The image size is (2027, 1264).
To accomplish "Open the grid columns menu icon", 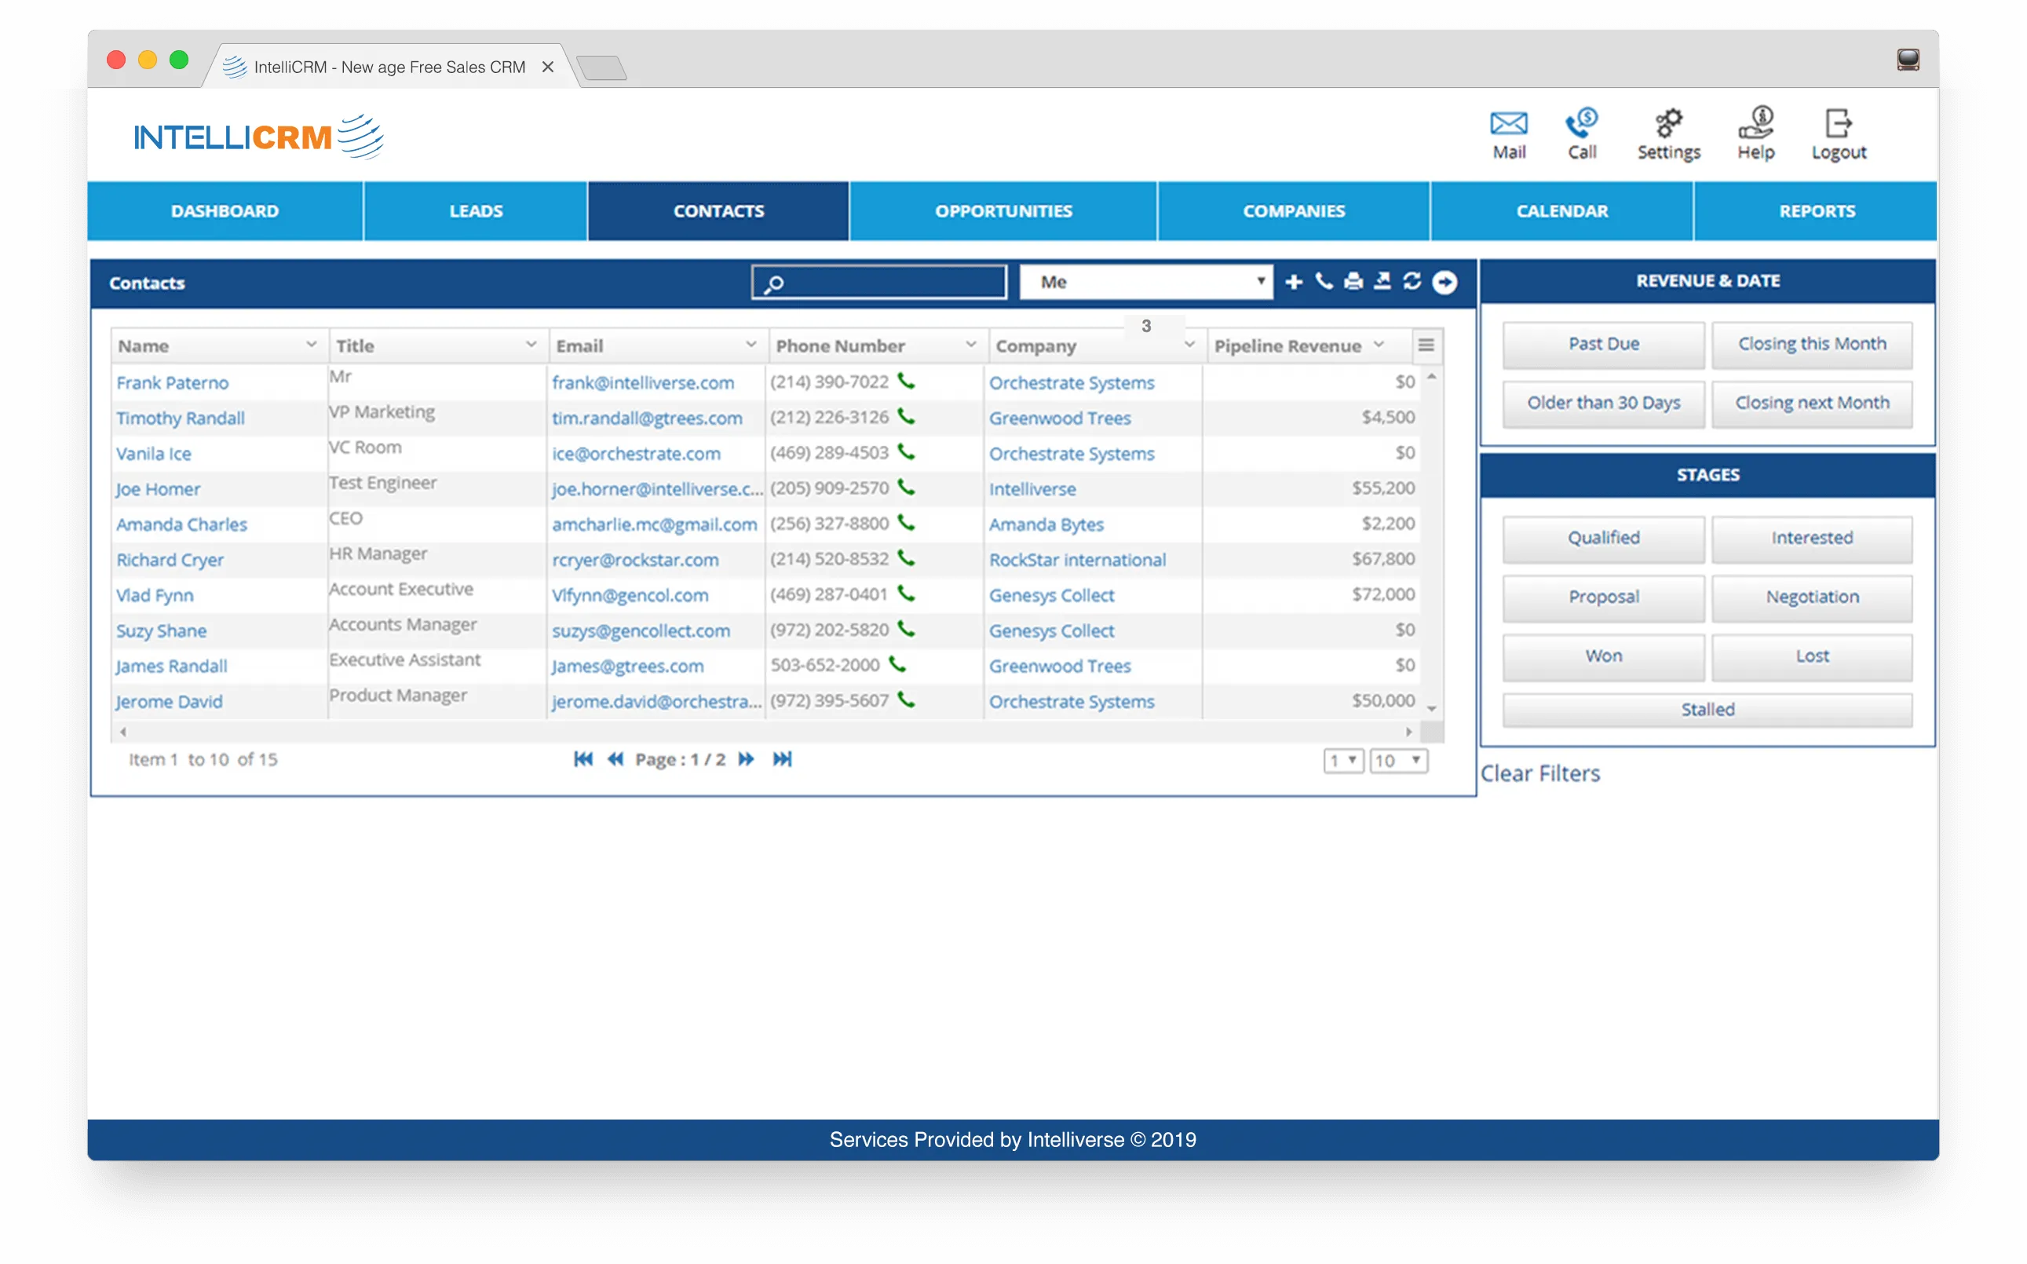I will click(1426, 345).
